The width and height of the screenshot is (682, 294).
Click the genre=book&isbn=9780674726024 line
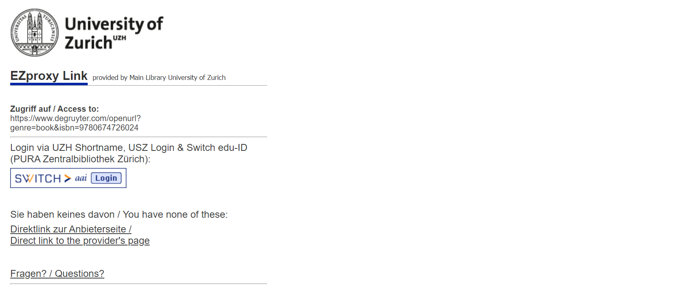74,128
